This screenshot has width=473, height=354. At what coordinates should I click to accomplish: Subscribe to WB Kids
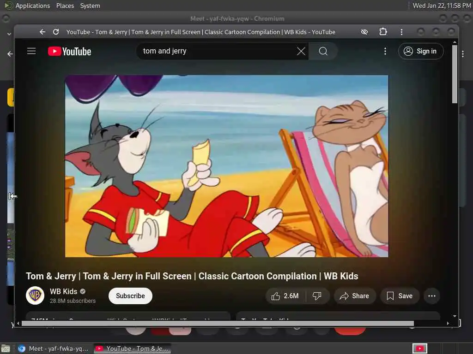[x=130, y=296]
